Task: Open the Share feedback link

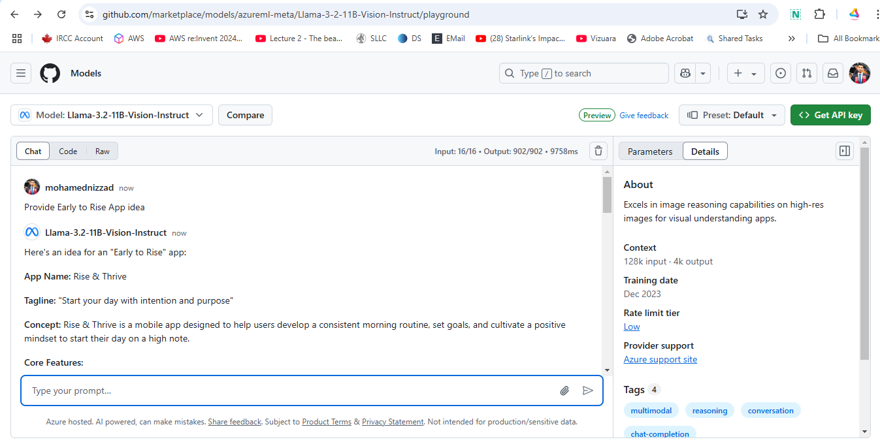Action: point(235,422)
